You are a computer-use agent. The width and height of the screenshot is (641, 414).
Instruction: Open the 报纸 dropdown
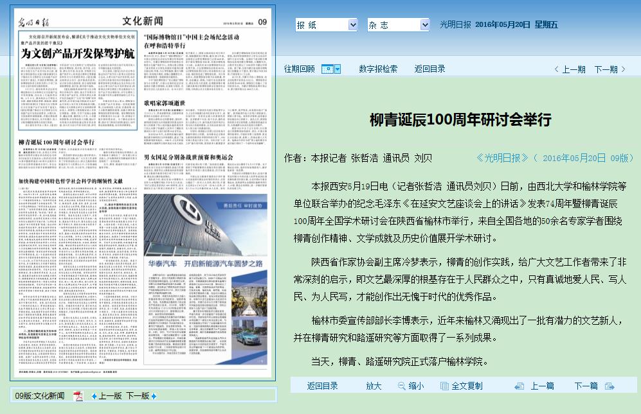(327, 25)
